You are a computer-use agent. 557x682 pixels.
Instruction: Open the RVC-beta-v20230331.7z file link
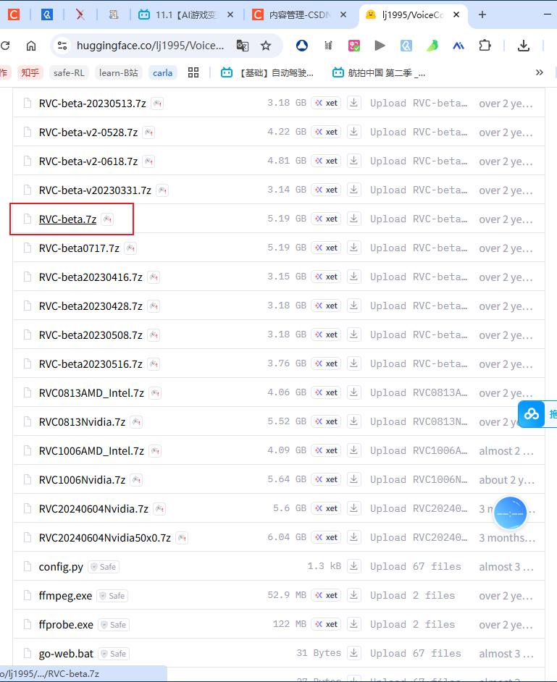click(95, 190)
